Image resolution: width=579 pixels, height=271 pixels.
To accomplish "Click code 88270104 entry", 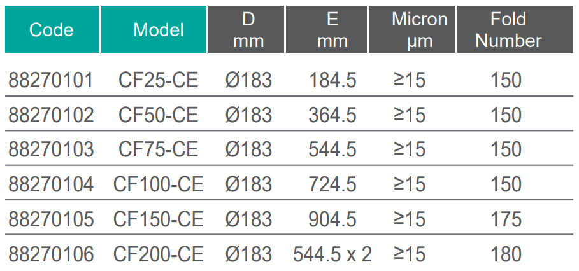I will [51, 184].
